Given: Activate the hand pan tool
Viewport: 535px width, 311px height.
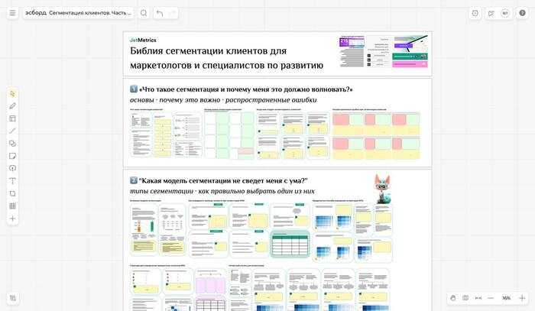Looking at the screenshot, I should 452,298.
